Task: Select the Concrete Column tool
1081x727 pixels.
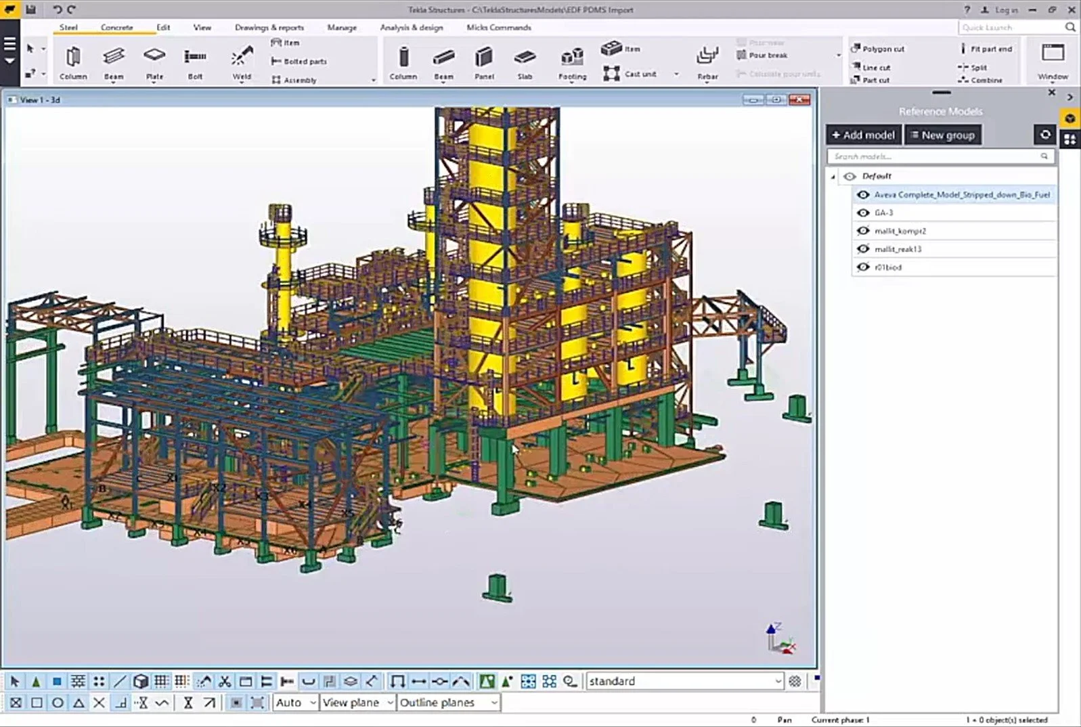Action: coord(403,64)
